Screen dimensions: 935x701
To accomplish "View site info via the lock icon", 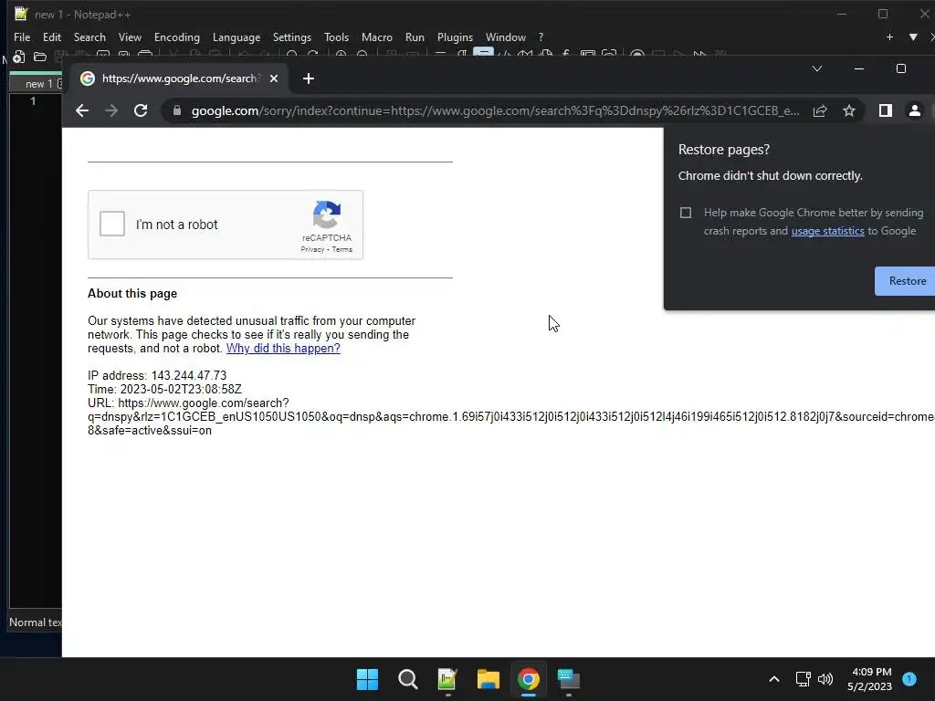I will point(176,110).
